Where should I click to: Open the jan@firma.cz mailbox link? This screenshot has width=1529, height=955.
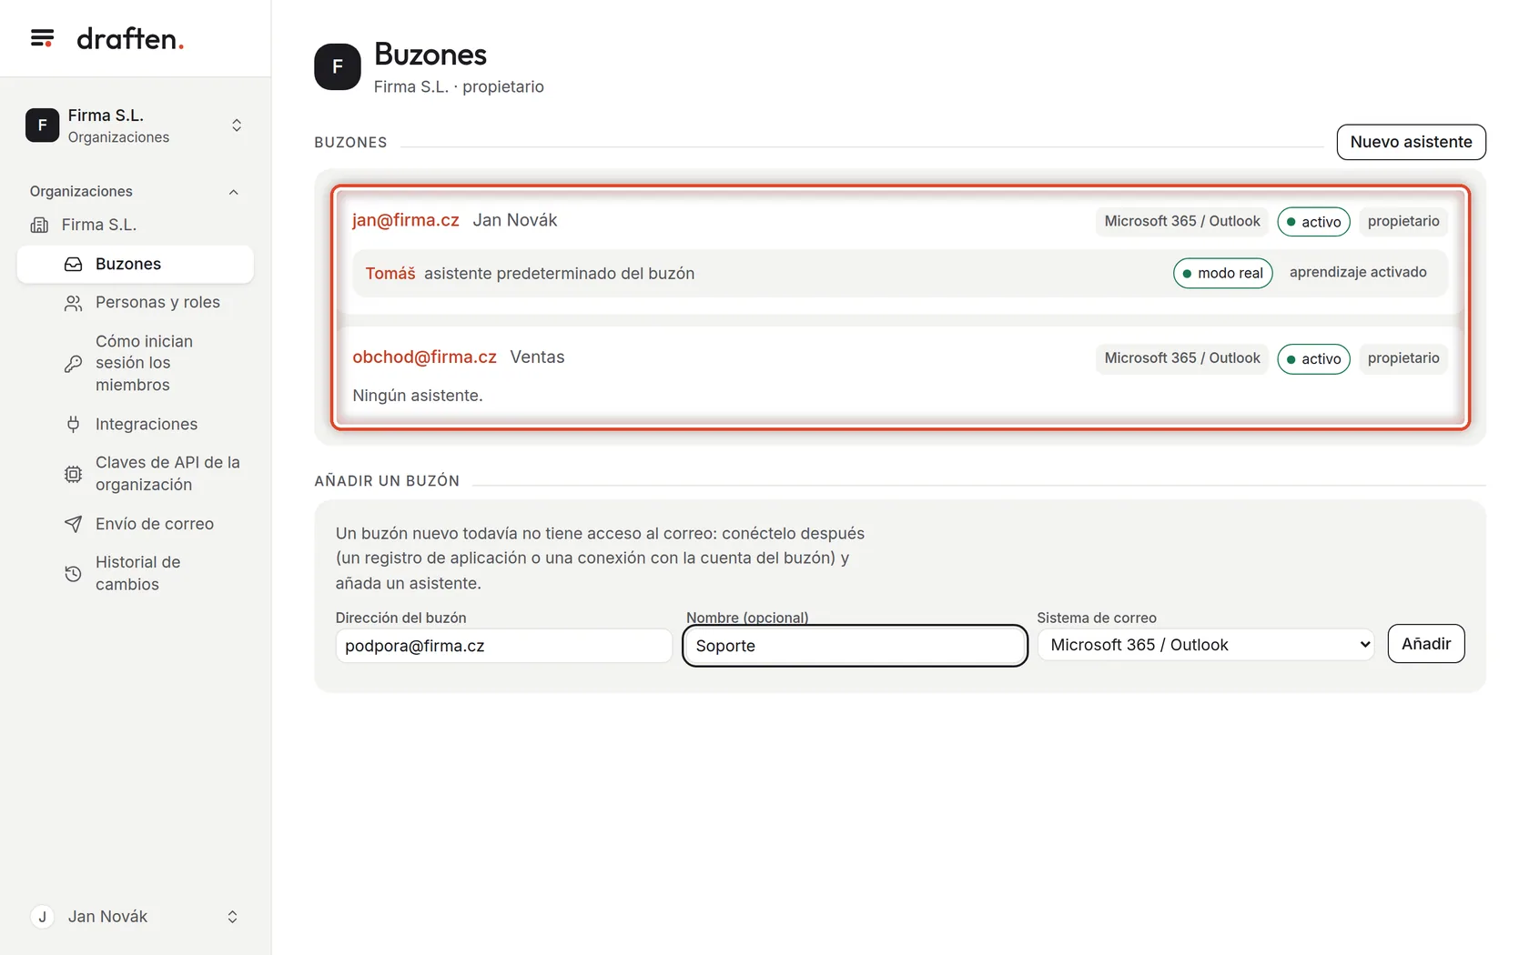pos(406,220)
